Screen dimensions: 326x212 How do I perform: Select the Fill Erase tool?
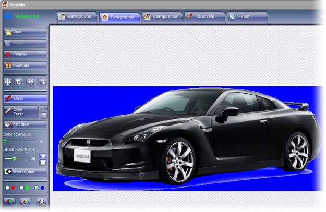pyautogui.click(x=25, y=125)
